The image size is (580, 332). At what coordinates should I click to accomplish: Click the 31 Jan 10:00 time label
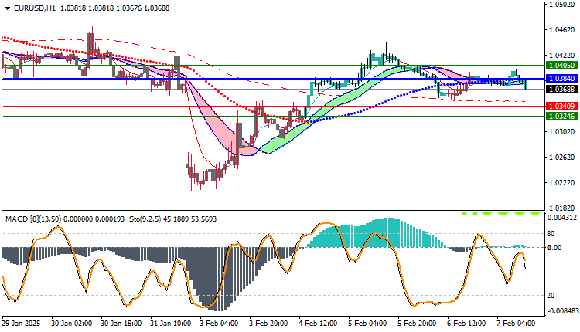pyautogui.click(x=171, y=324)
